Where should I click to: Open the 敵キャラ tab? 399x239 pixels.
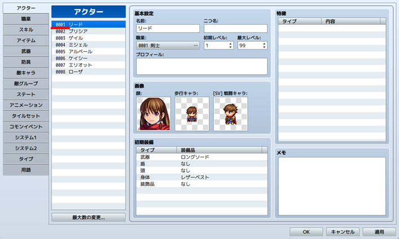(25, 73)
